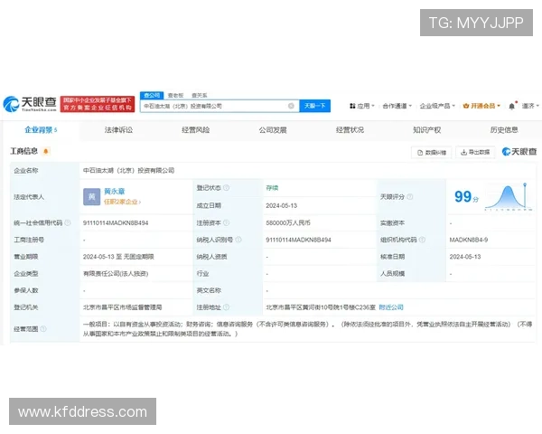The image size is (542, 434).
Task: Click registration authority 北京市昌平区市场监督管理局
Action: 122,307
